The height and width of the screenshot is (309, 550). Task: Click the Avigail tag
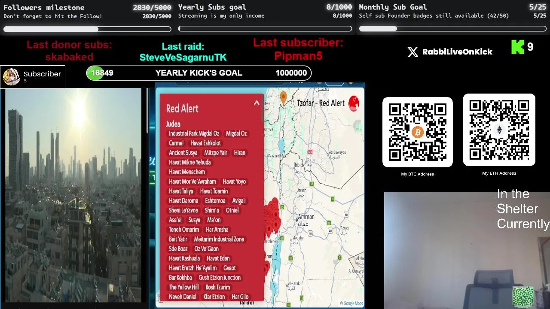pyautogui.click(x=239, y=201)
